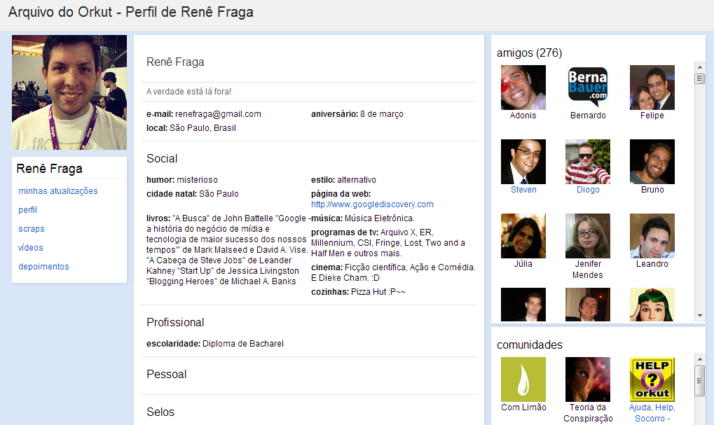Viewport: 714px width, 425px height.
Task: Open minhas atualizações in sidebar
Action: point(58,191)
